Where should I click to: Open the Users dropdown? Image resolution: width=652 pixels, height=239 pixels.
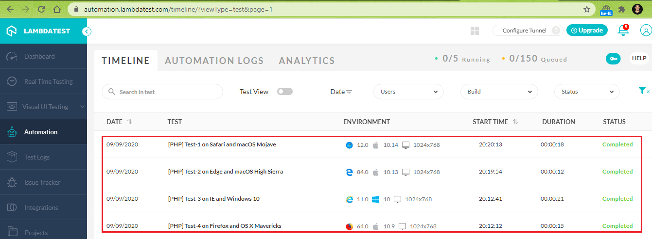coord(408,92)
